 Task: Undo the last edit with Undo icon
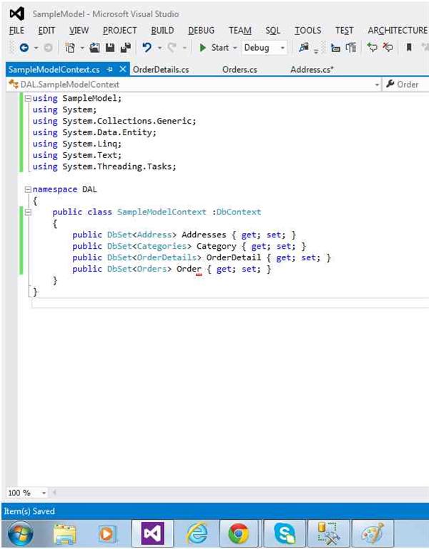(147, 48)
